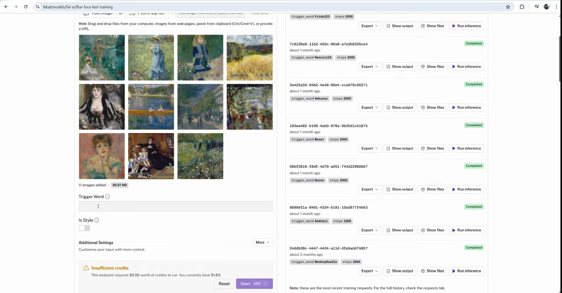Bookmark this page with the star icon
Screen dimensions: 562x293
coord(508,7)
